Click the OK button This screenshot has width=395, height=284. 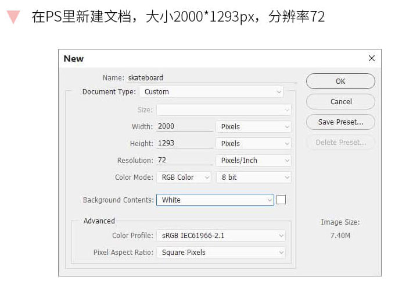tap(340, 81)
